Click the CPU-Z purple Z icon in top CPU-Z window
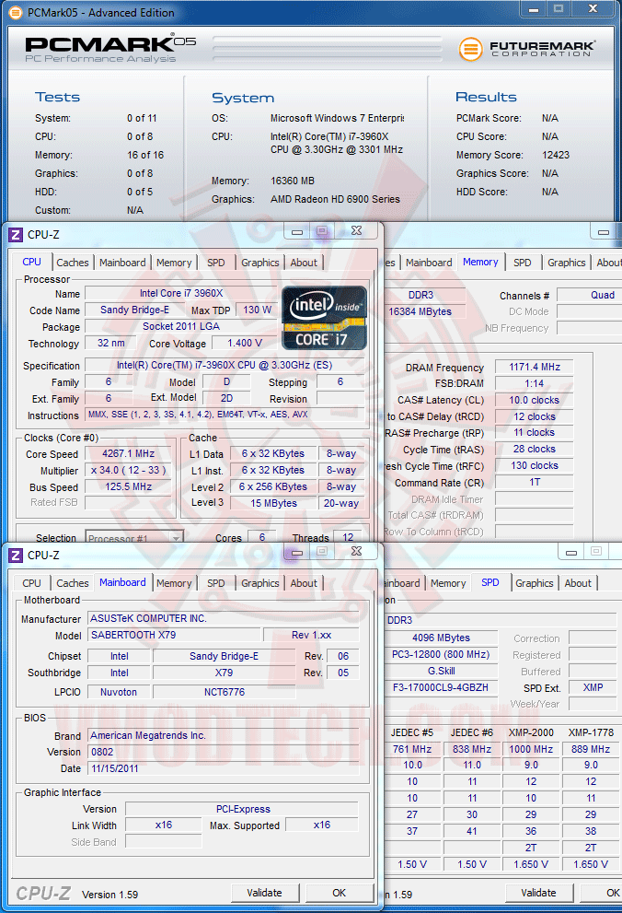This screenshot has width=622, height=913. click(16, 235)
